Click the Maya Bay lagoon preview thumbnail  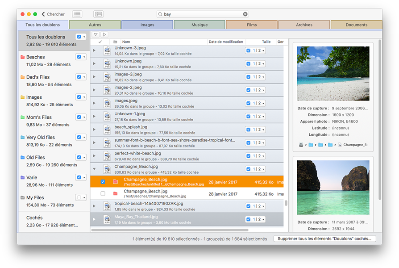(333, 187)
